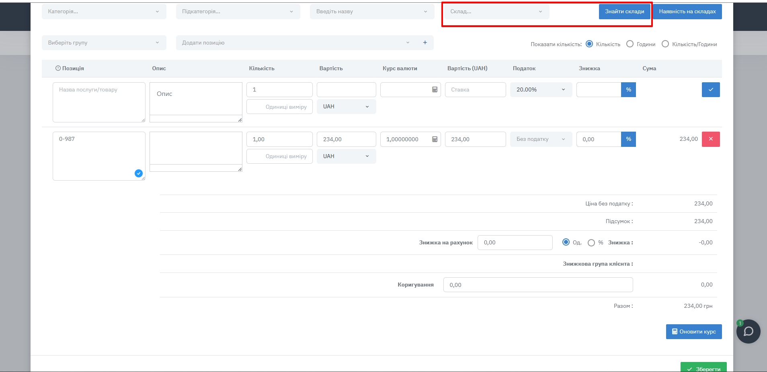This screenshot has height=372, width=767.
Task: Open the chat support bubble
Action: coord(748,331)
